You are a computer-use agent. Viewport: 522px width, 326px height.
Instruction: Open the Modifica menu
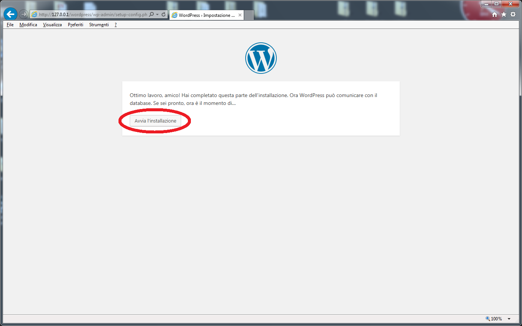(x=28, y=25)
